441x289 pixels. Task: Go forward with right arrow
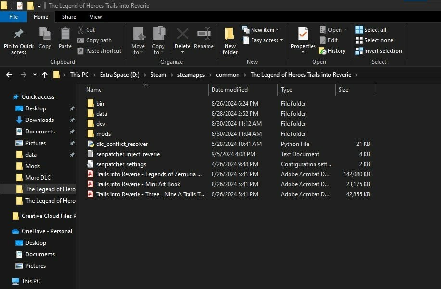(24, 75)
